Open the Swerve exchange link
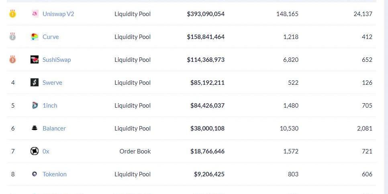 tap(52, 83)
